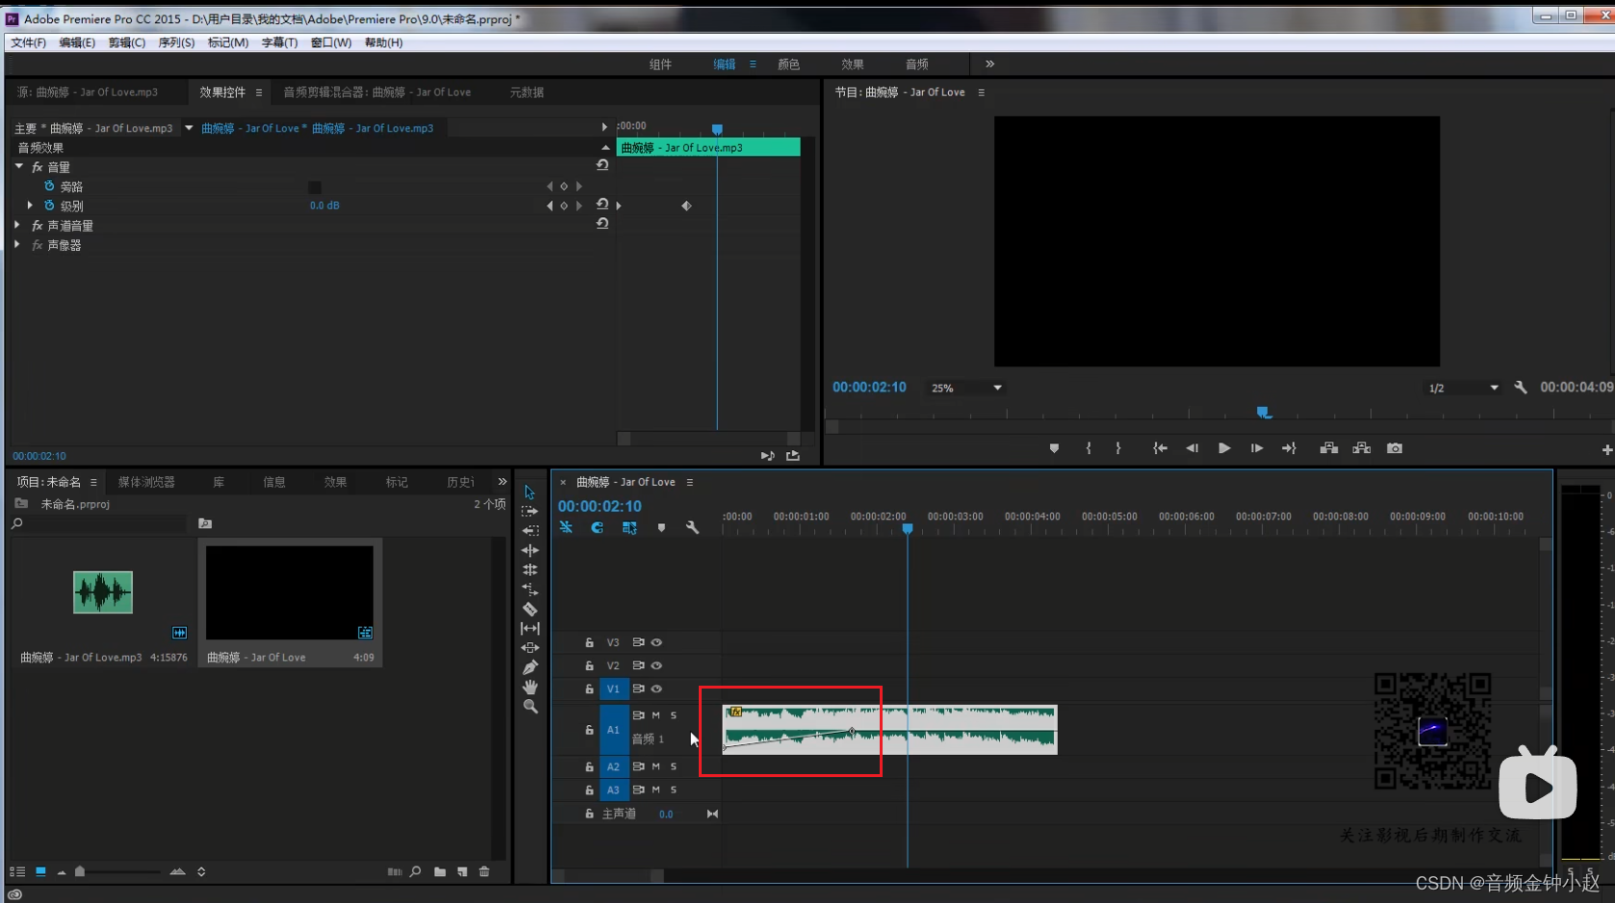Image resolution: width=1615 pixels, height=903 pixels.
Task: Open program monitor settings wrench
Action: pos(1521,388)
